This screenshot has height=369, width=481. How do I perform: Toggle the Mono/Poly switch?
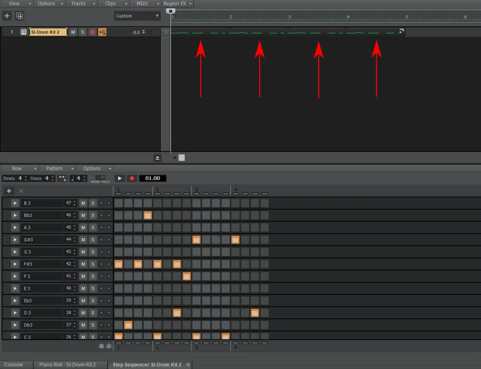(100, 177)
